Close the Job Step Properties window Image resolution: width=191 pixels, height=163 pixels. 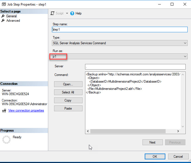185,4
